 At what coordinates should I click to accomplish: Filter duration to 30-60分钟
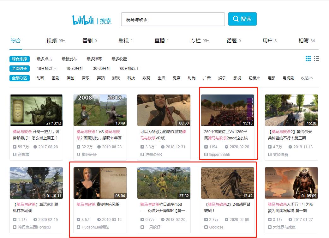click(102, 69)
